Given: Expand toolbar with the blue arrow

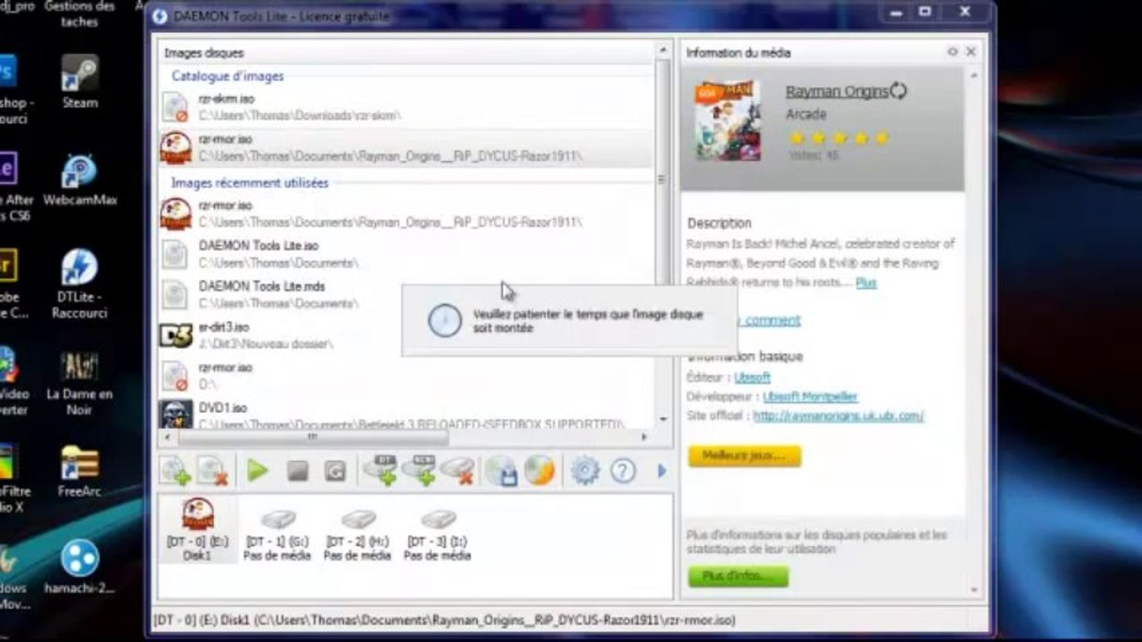Looking at the screenshot, I should coord(662,470).
